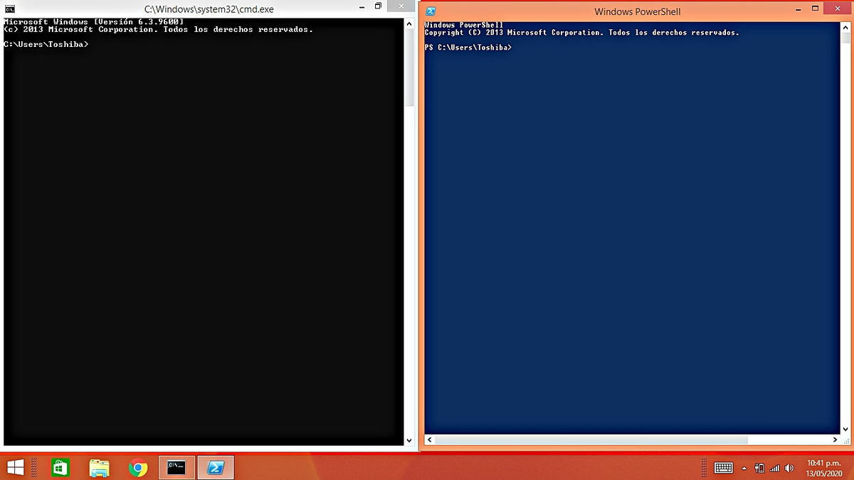Open the speaker volume control
Viewport: 854px width, 480px height.
789,468
